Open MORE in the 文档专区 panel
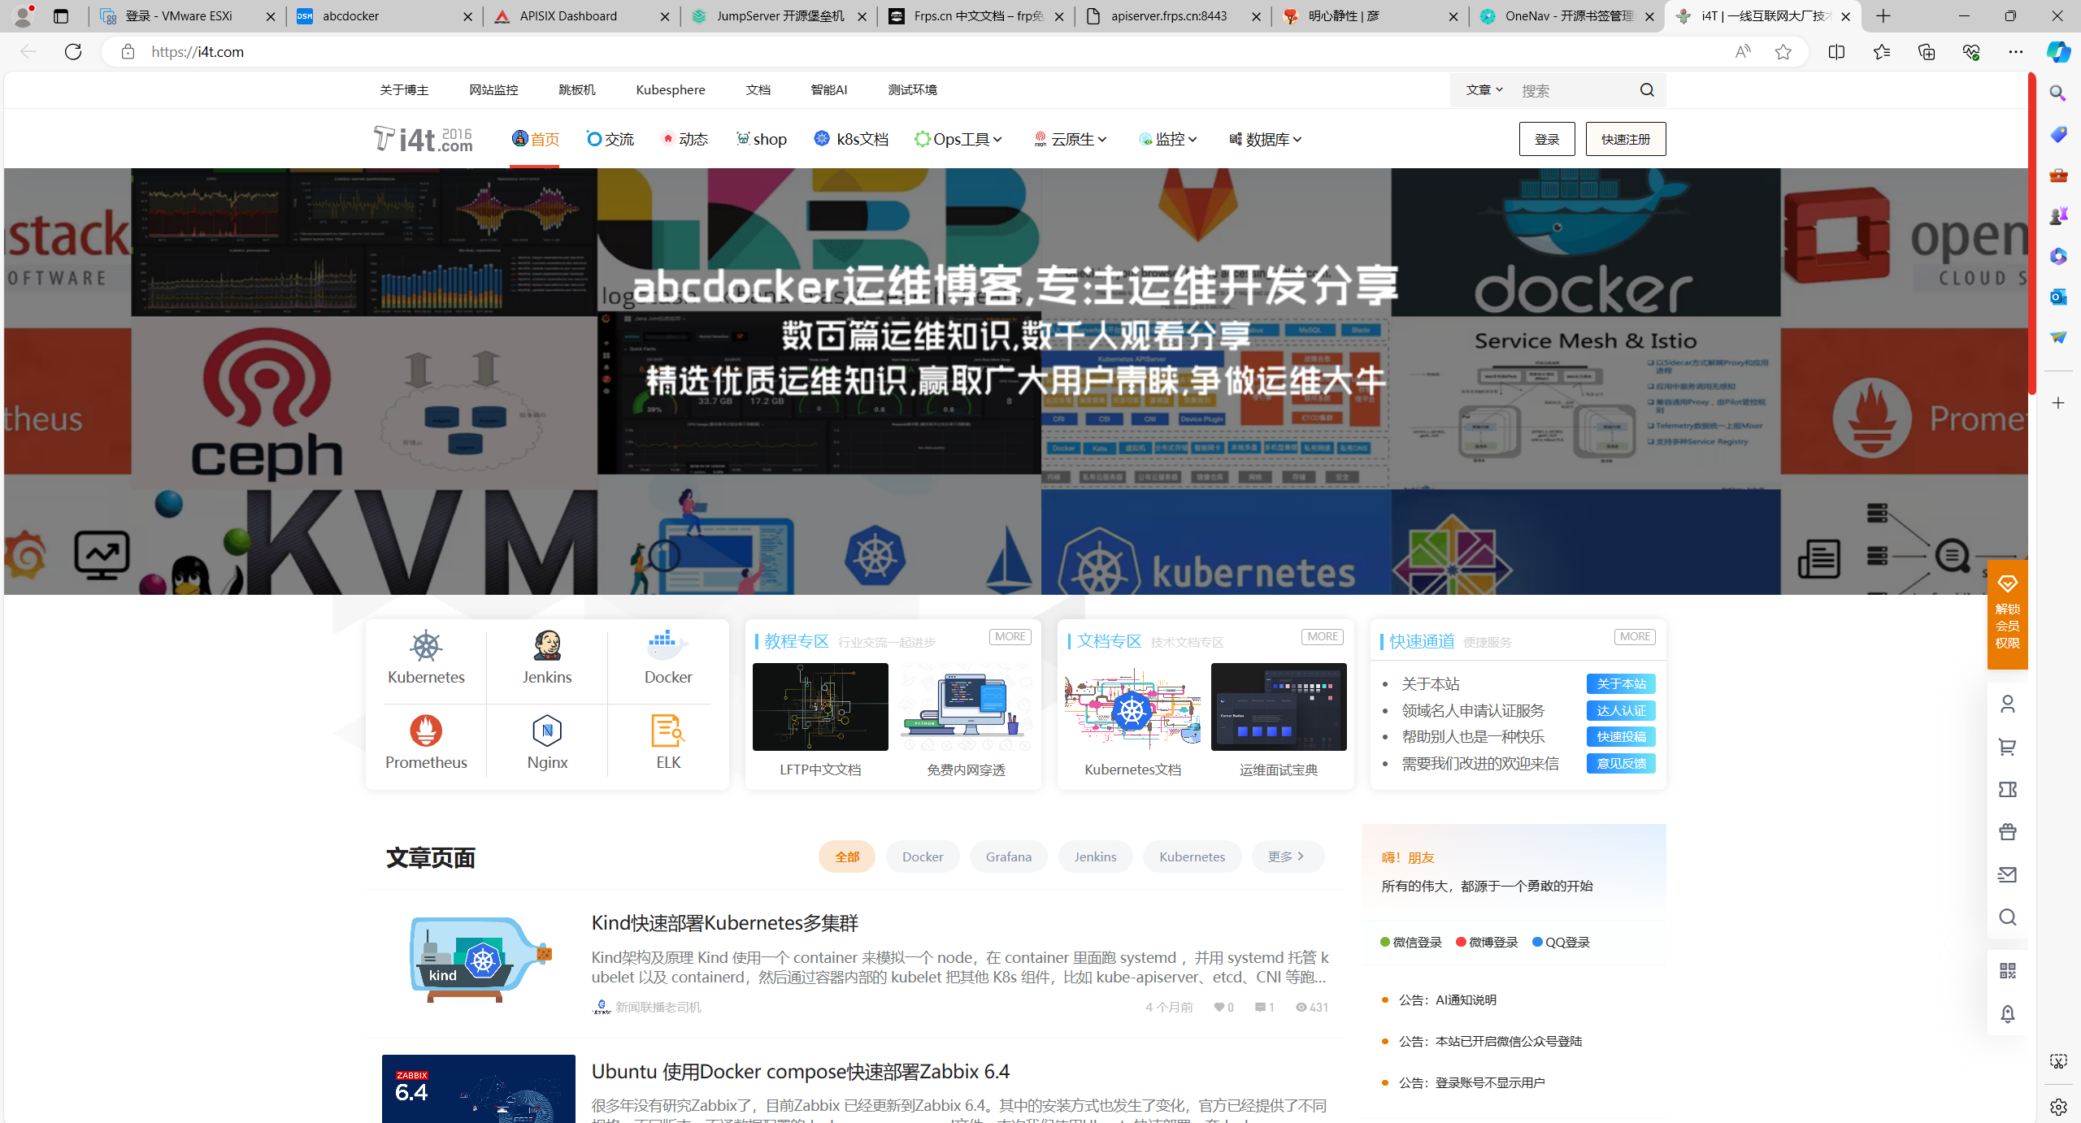The image size is (2081, 1123). coord(1323,637)
